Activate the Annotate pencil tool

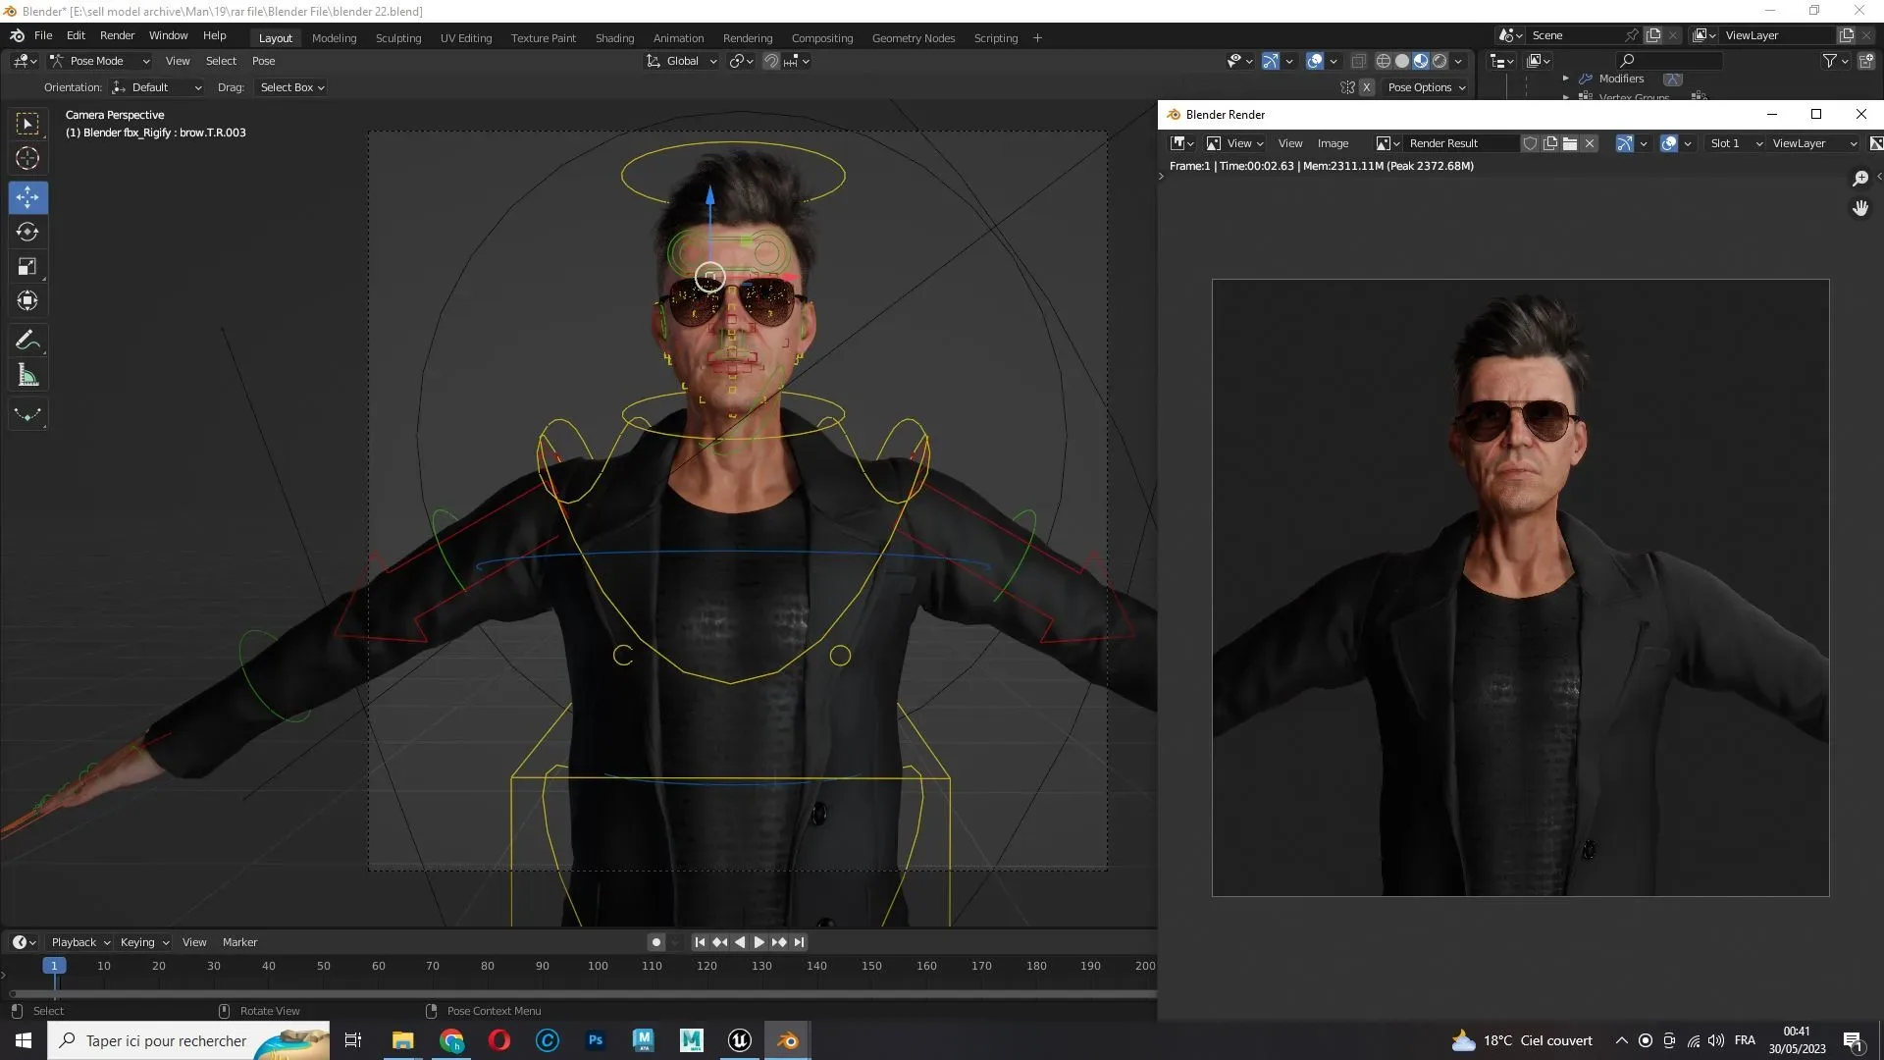(x=27, y=341)
